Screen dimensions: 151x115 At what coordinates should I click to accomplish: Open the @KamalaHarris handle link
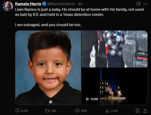61,4
